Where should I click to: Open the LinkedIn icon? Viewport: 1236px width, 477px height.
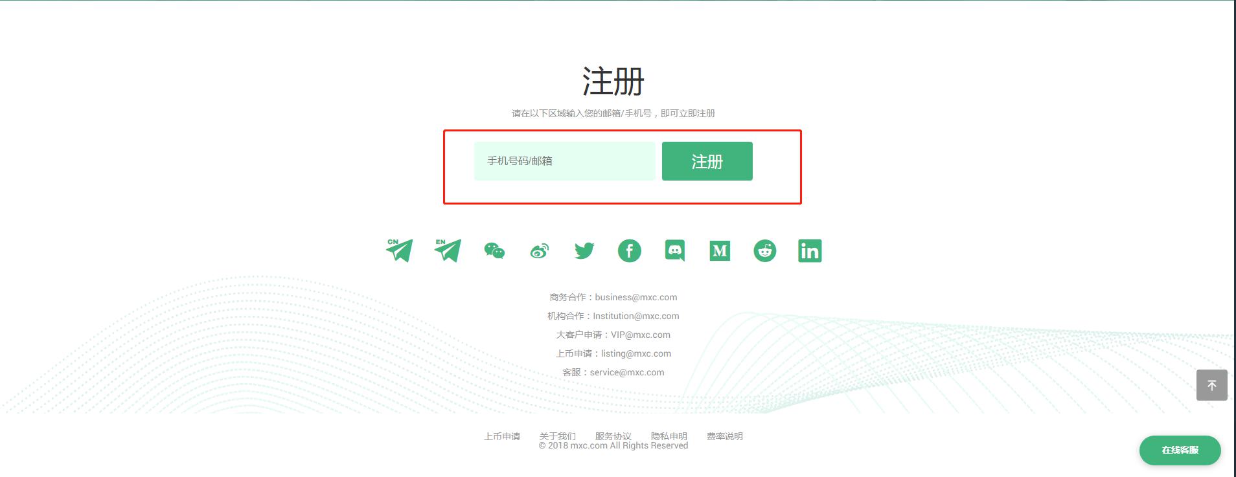(810, 250)
